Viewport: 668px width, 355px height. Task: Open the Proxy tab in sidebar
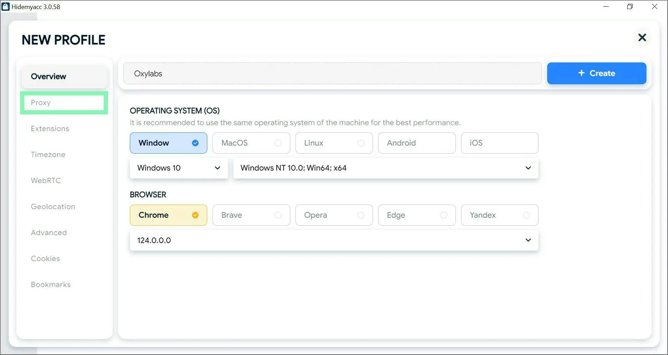click(64, 102)
